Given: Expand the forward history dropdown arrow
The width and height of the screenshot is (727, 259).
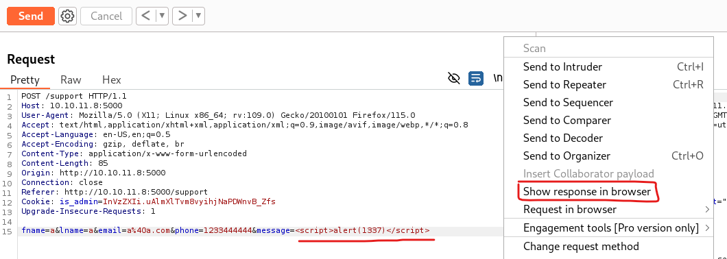Looking at the screenshot, I should coord(198,16).
